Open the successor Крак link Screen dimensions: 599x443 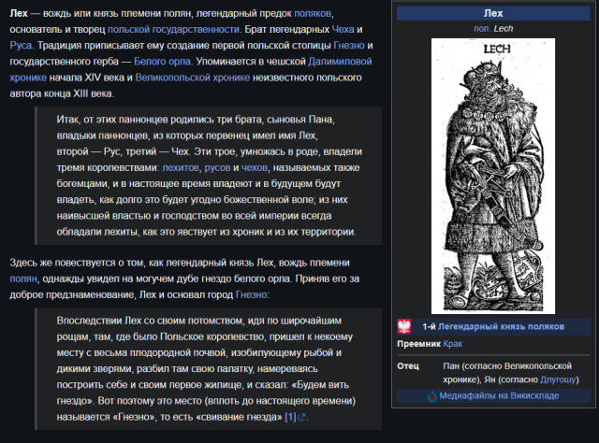click(452, 344)
